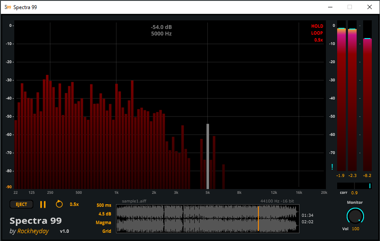Click the left channel level meter
The image size is (380, 241).
click(x=341, y=100)
